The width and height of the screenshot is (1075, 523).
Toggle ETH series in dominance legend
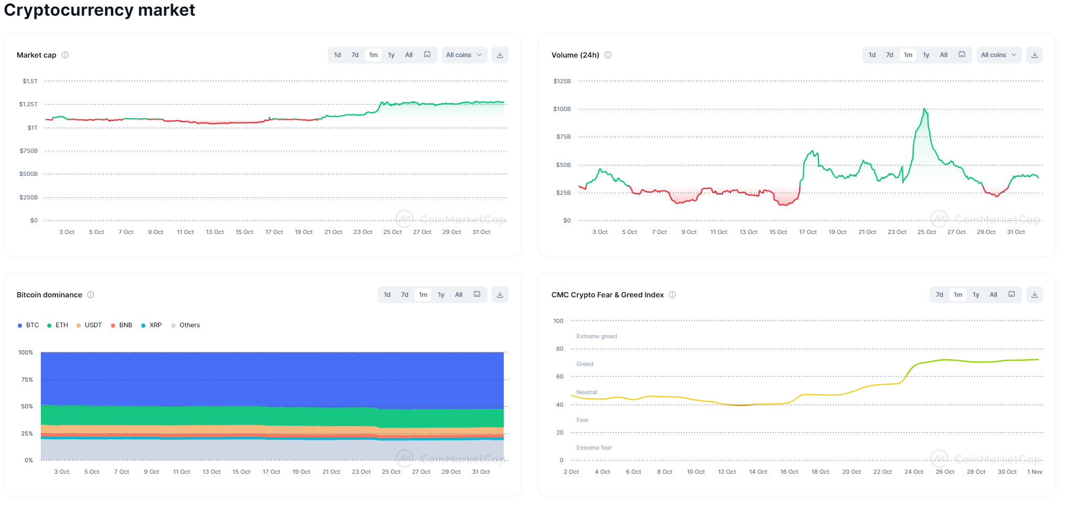click(58, 325)
